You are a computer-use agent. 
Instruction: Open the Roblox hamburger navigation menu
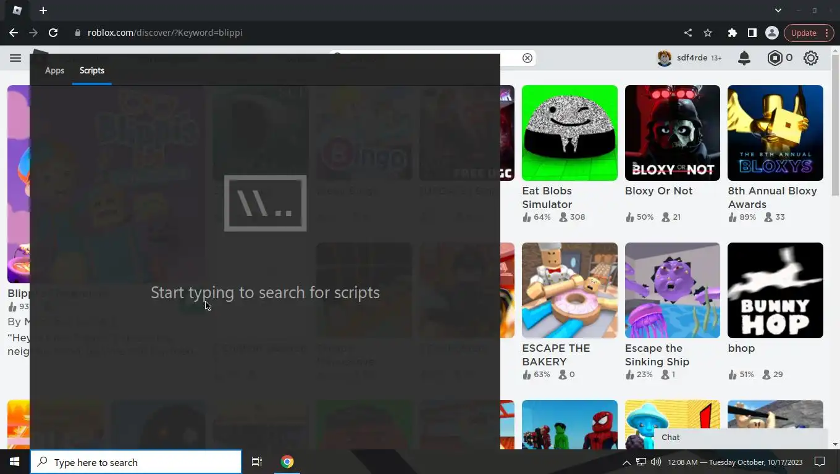[x=15, y=58]
